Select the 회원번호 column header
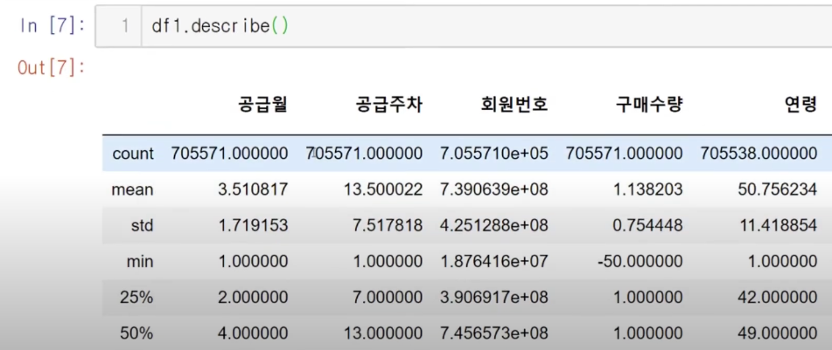Viewport: 832px width, 350px height. coord(514,106)
